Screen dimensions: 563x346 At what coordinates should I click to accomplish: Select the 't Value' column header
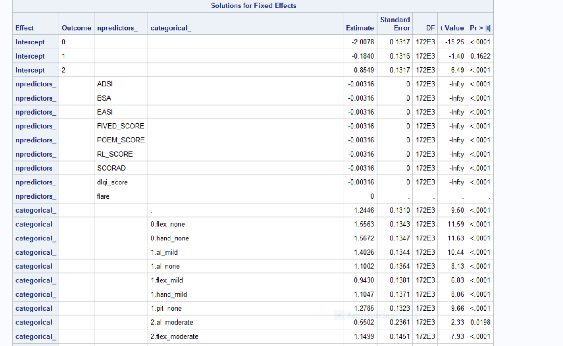tap(452, 28)
